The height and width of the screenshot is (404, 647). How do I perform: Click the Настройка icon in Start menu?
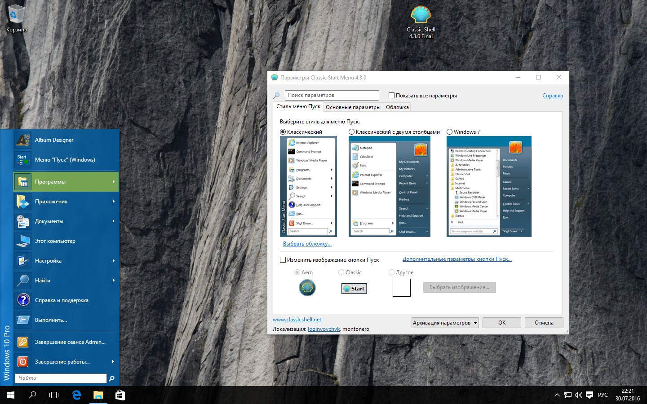(22, 261)
